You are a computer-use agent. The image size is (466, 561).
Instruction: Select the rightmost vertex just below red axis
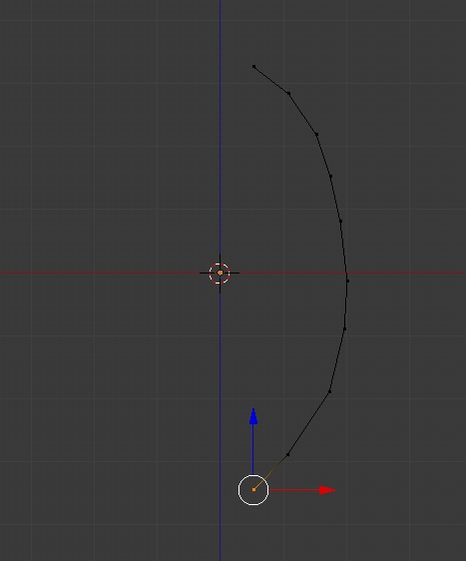point(347,280)
